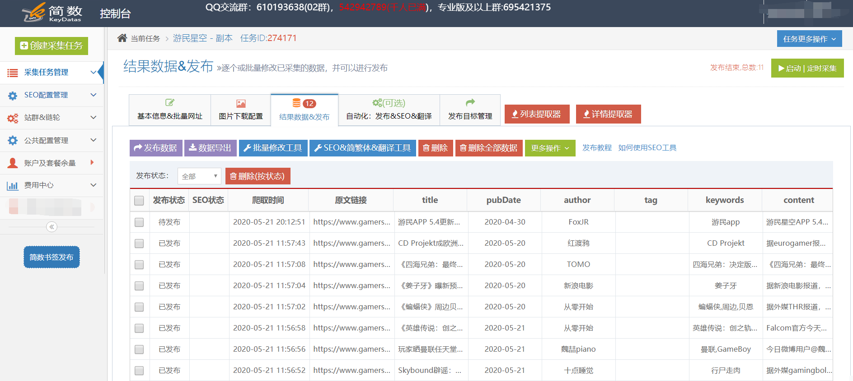Check the row with author 十点睡觉
Image resolution: width=853 pixels, height=381 pixels.
pyautogui.click(x=139, y=371)
